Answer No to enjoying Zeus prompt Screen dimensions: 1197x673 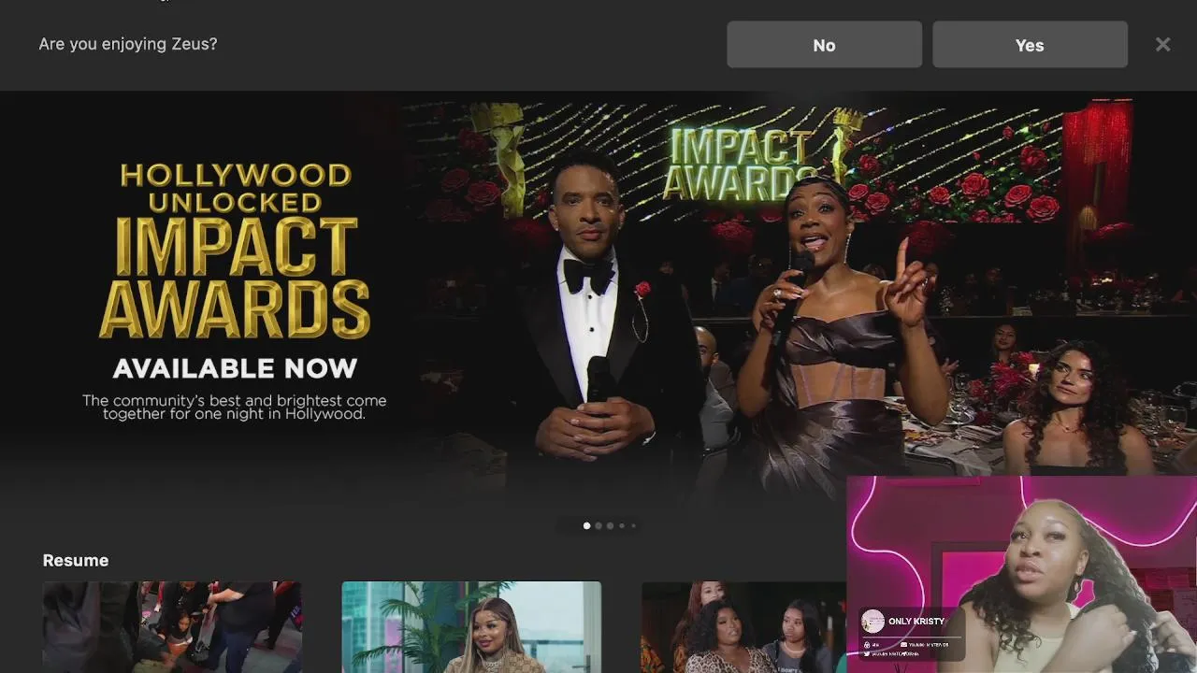tap(824, 45)
